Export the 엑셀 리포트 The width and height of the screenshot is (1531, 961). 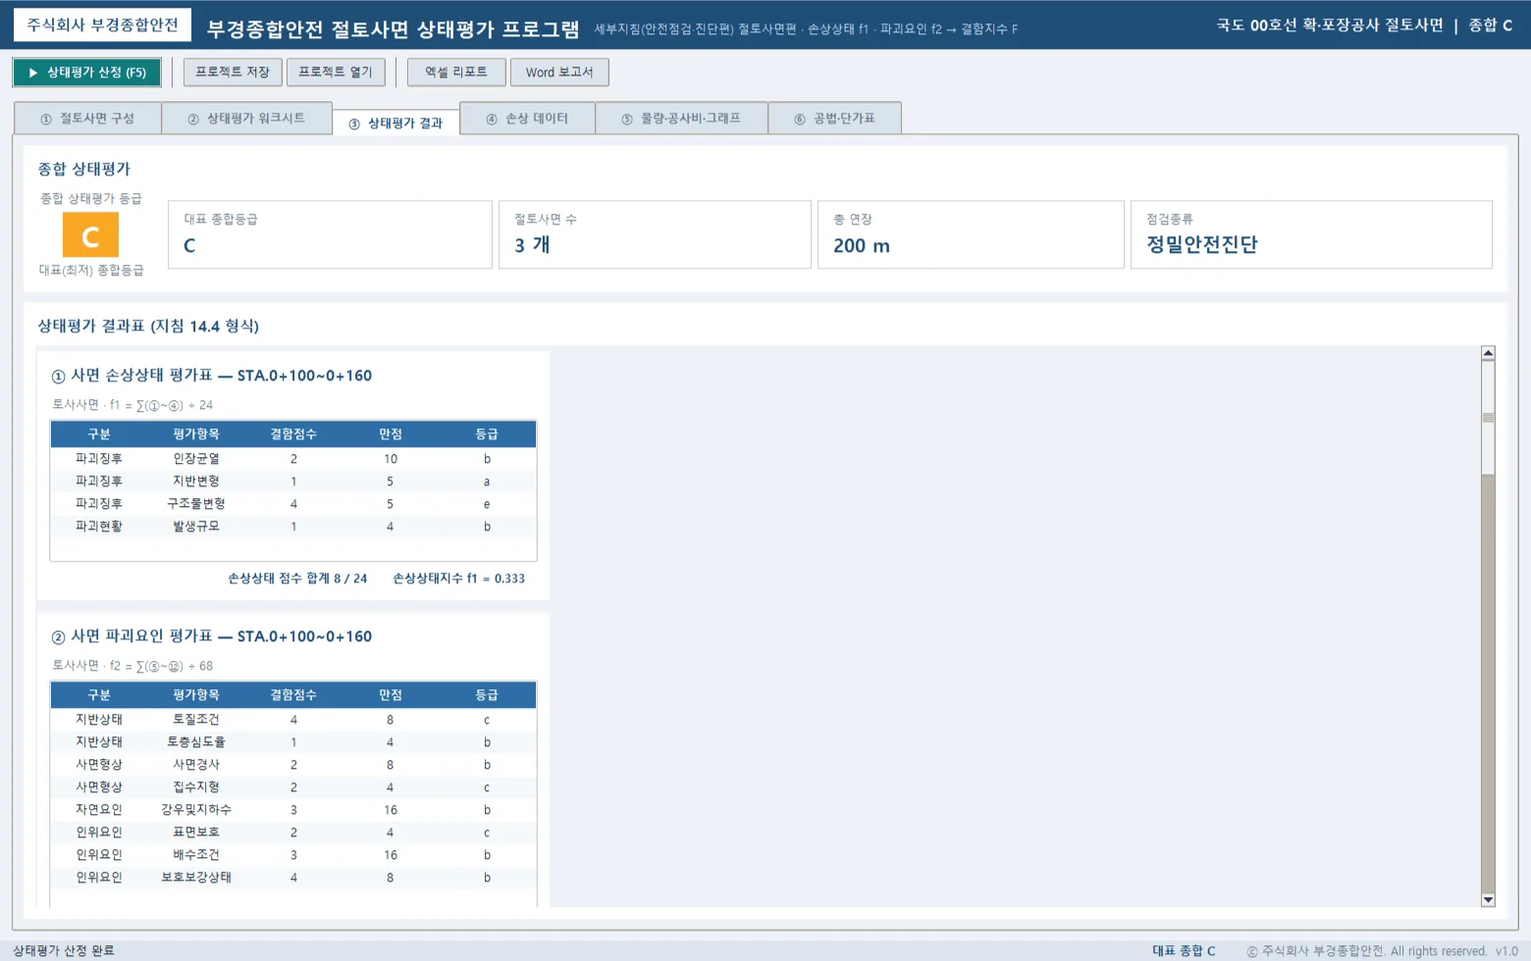point(456,73)
